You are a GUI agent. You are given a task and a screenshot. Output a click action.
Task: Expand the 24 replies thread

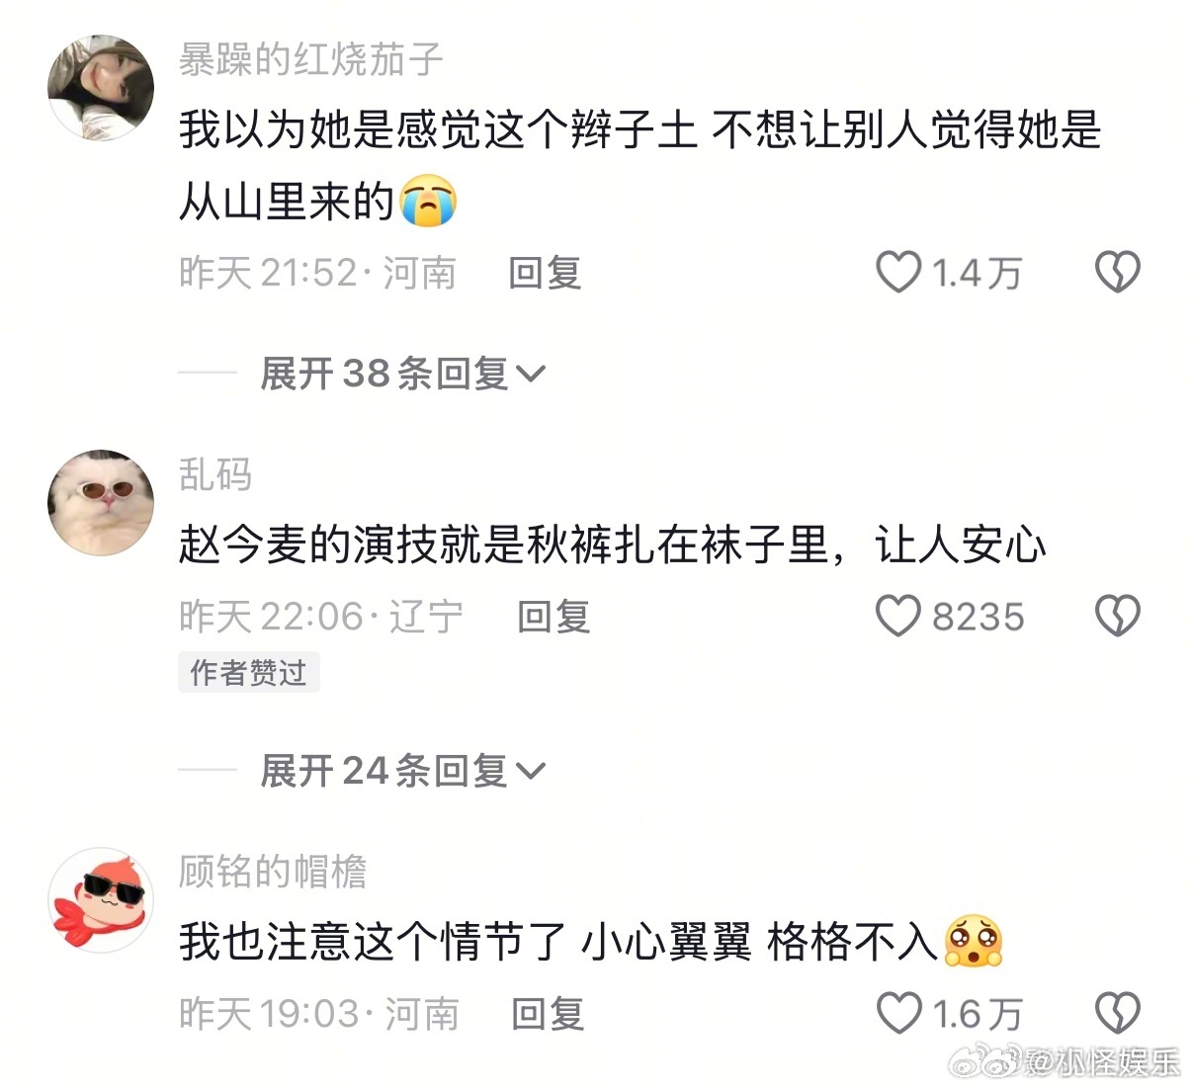point(402,771)
